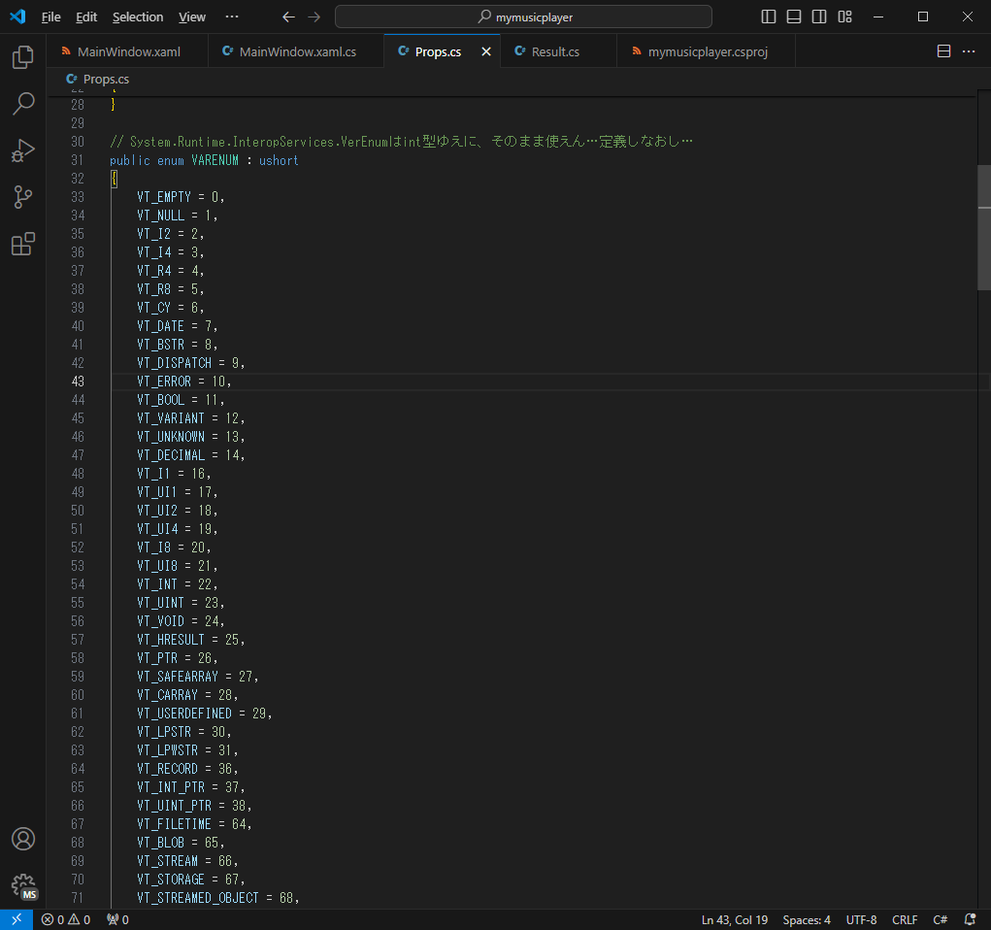Screen dimensions: 991x930
Task: Click the VARENUM enum name
Action: 215,160
